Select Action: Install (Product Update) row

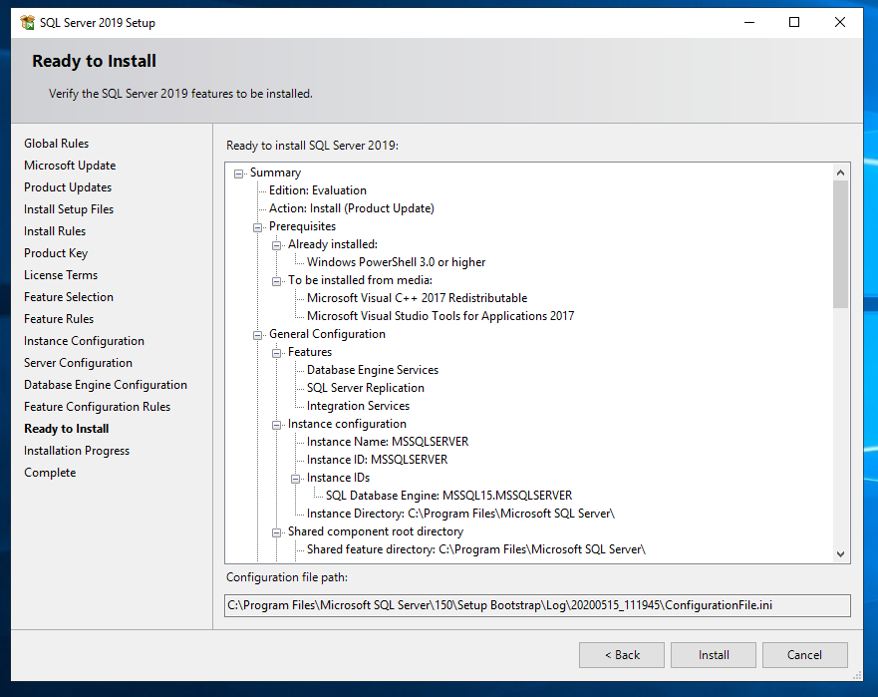pos(352,208)
